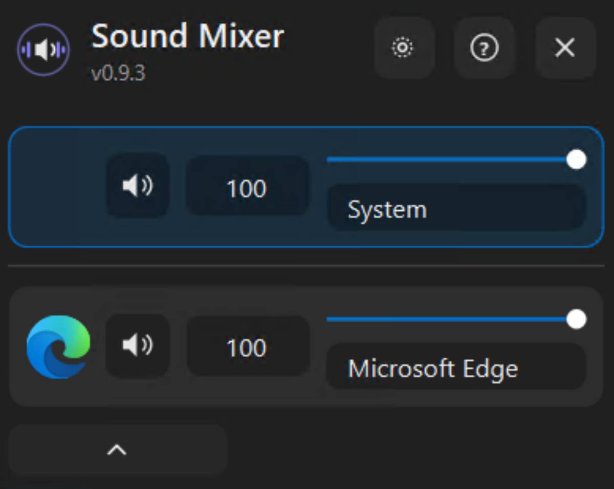Click the Sound Mixer title text

188,36
